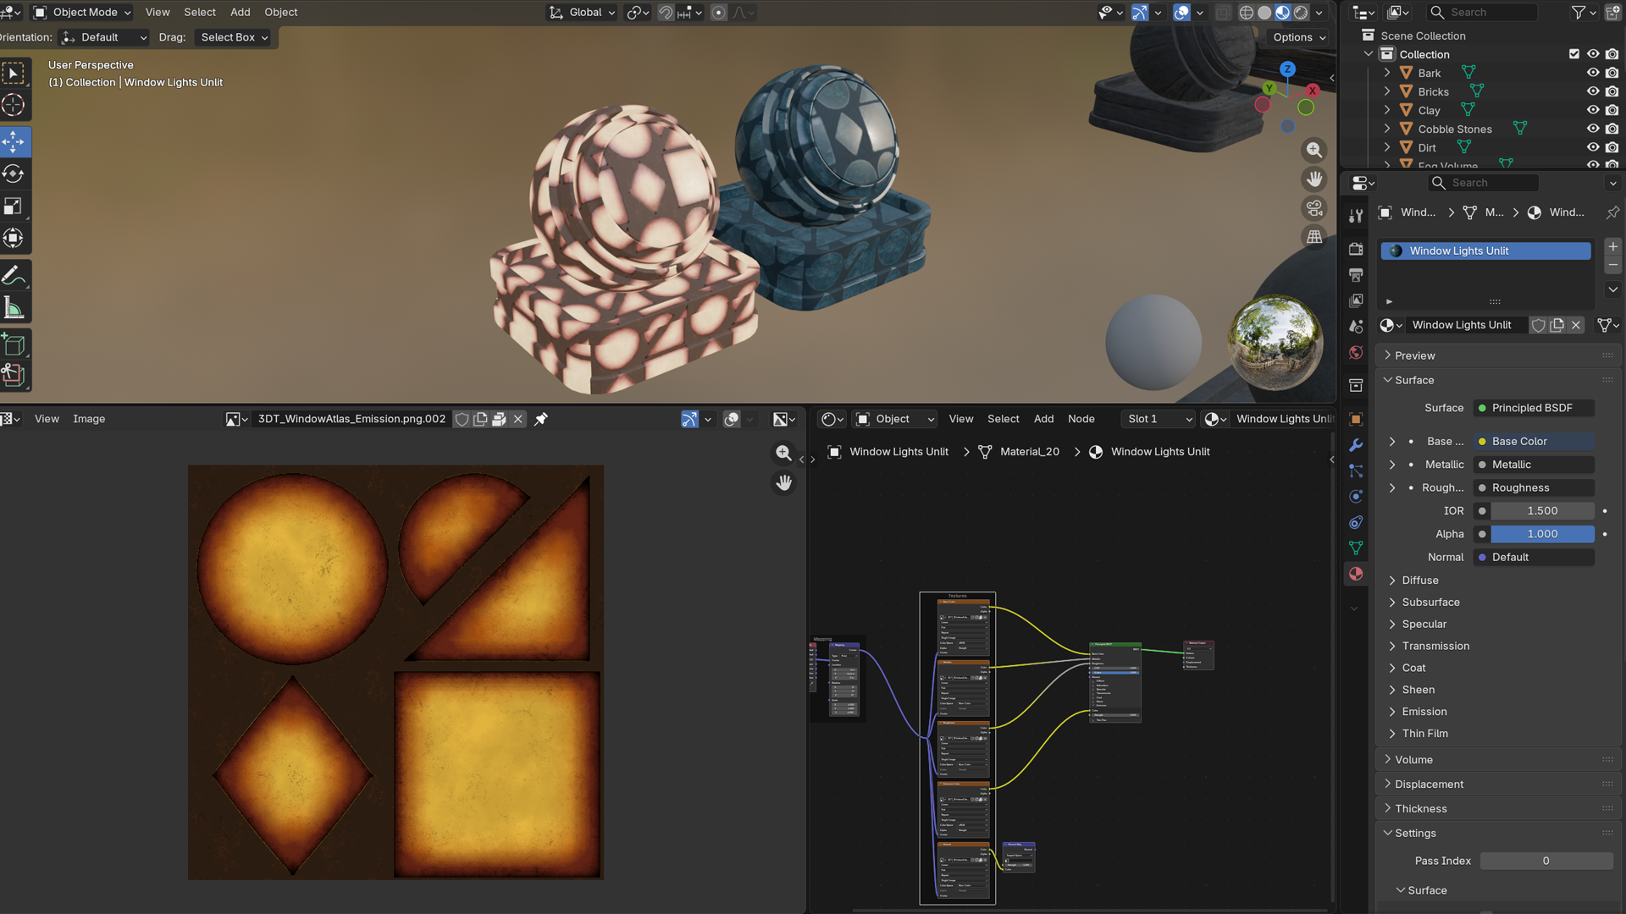Screen dimensions: 1626x914
Task: Click the Options button in viewport
Action: [x=1298, y=37]
